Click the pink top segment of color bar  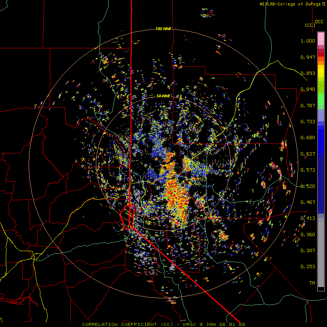[x=321, y=39]
